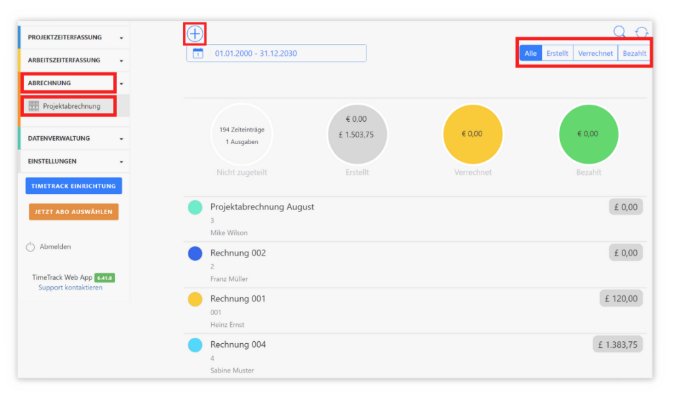Open search with the magnifier icon
Screen dimensions: 674x406
coord(619,32)
